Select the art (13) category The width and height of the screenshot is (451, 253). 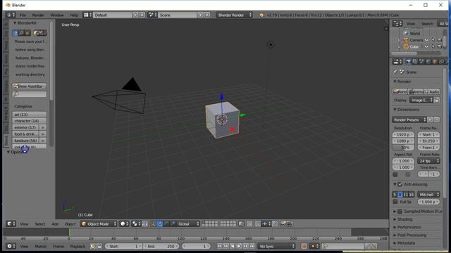coord(29,115)
